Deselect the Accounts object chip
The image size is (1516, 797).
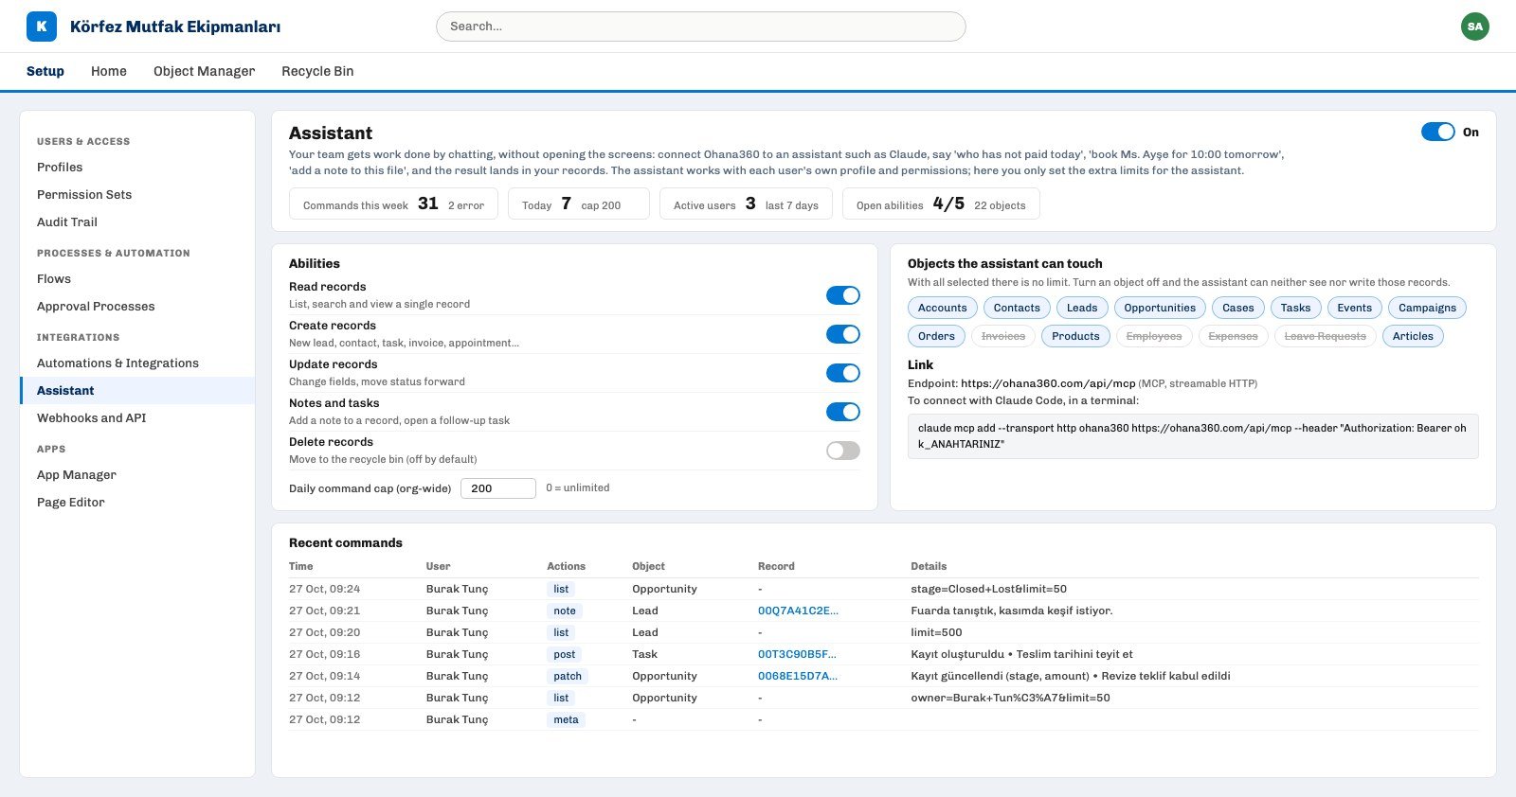pos(943,308)
